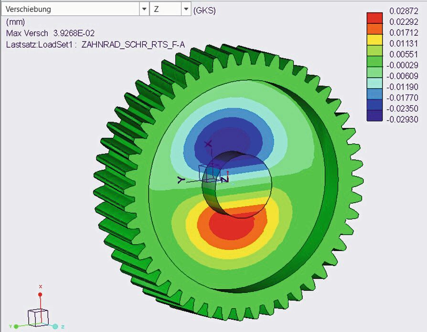
Task: Click the red X-axis handle of orientation triad
Action: point(41,295)
